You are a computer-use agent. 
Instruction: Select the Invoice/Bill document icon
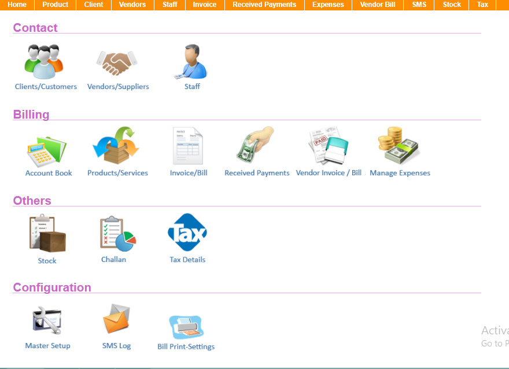pos(188,146)
